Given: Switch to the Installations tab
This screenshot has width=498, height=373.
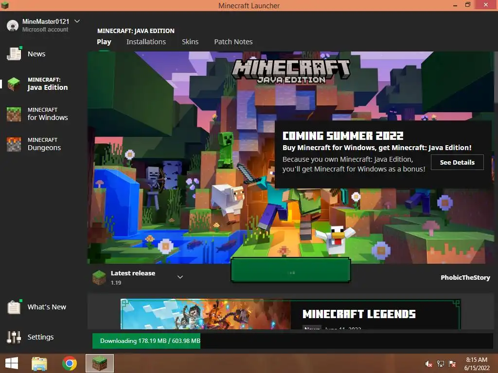Looking at the screenshot, I should [146, 42].
